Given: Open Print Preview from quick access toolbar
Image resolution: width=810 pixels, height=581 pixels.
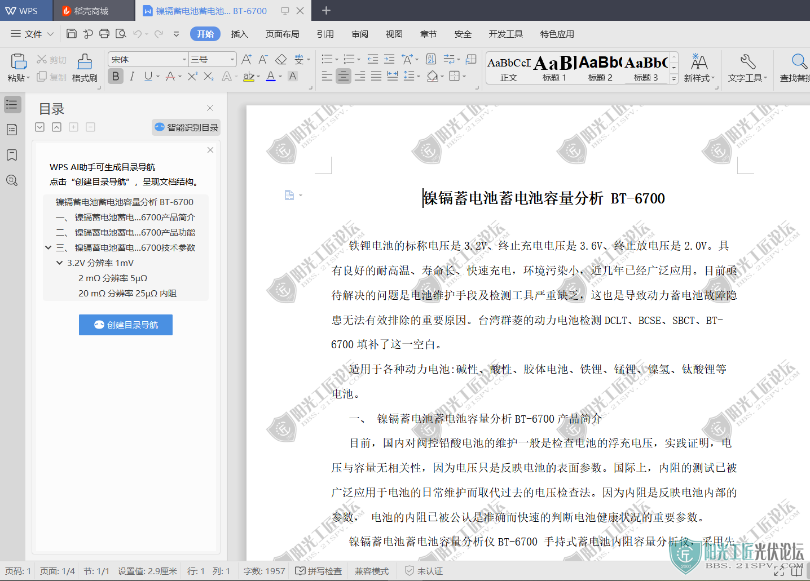Looking at the screenshot, I should pyautogui.click(x=121, y=34).
